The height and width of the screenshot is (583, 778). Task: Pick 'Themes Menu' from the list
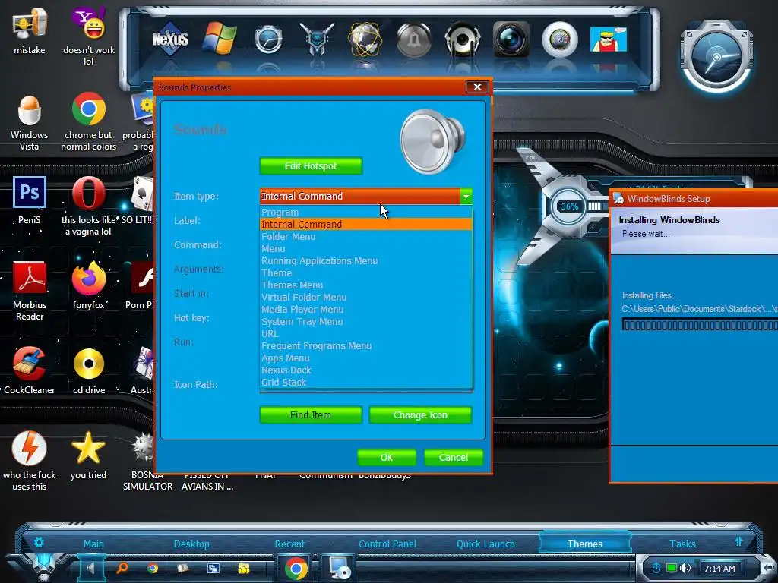click(x=365, y=285)
